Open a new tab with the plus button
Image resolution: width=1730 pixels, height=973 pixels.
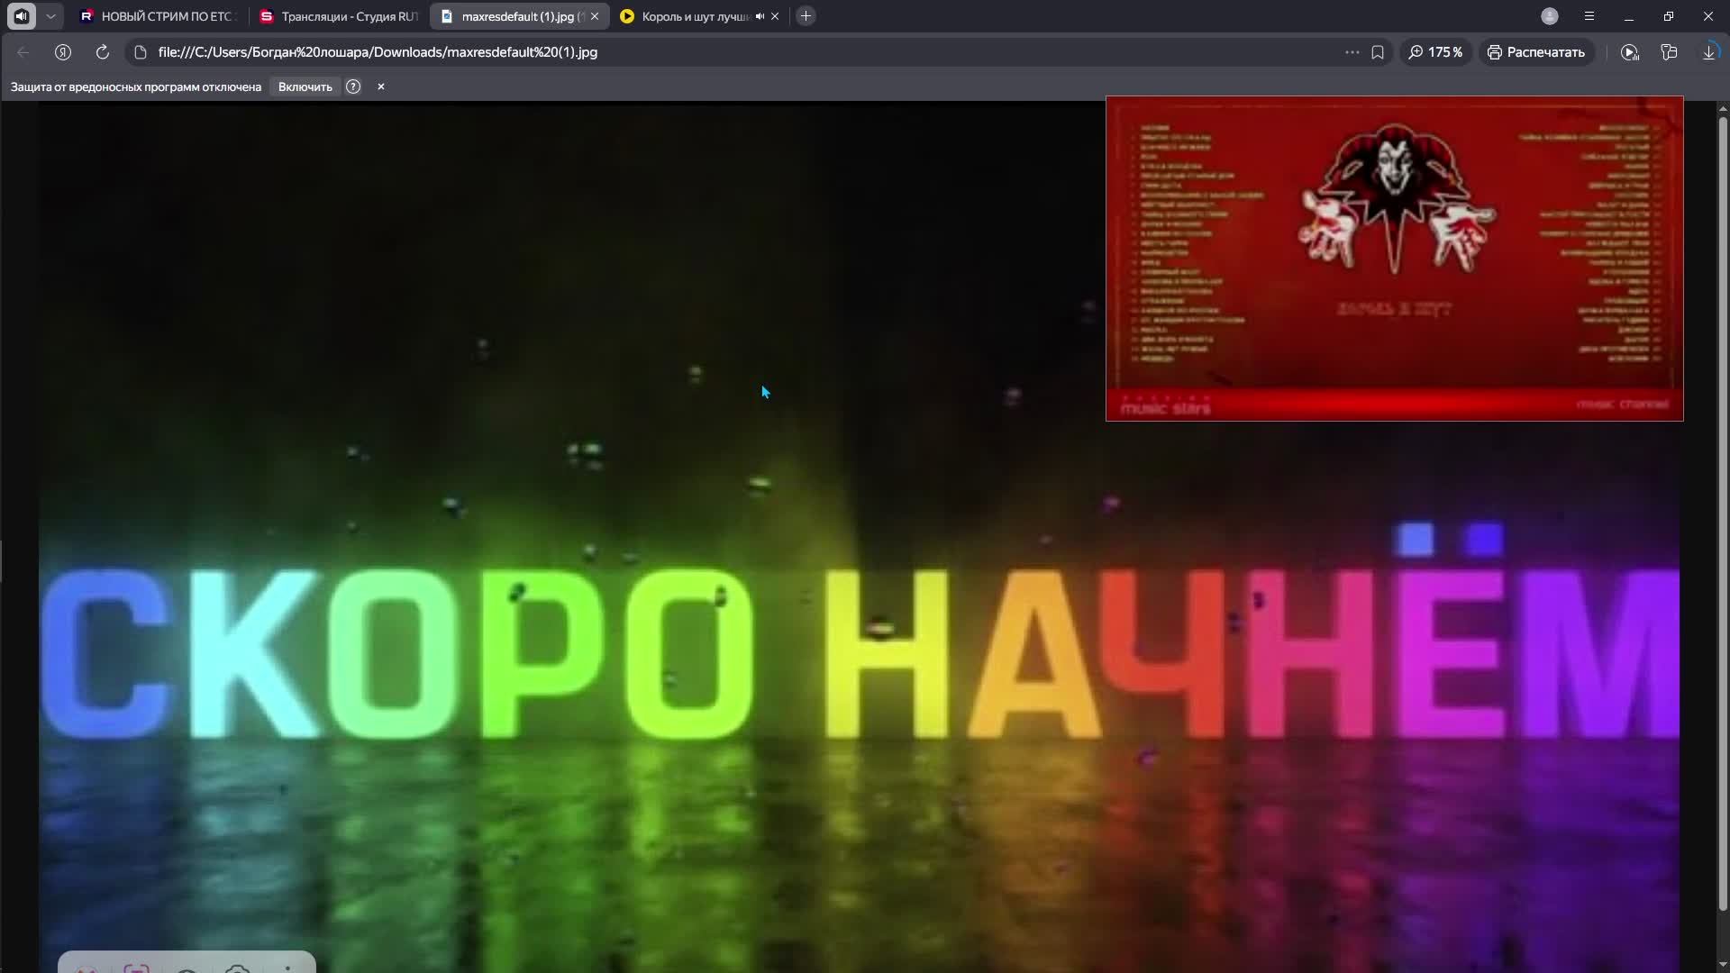[x=805, y=15]
